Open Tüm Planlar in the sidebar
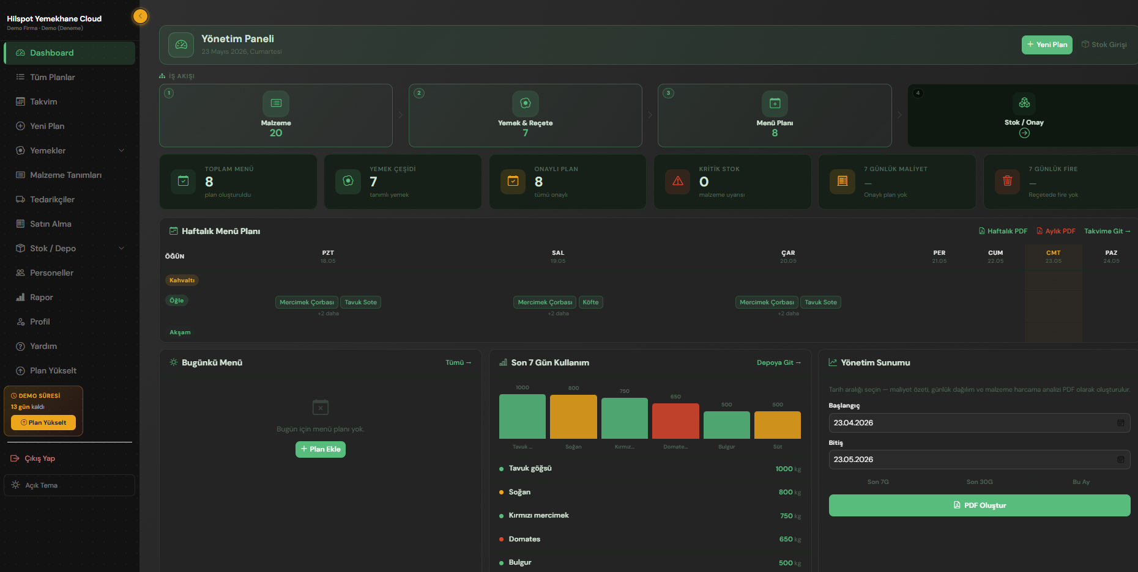This screenshot has height=572, width=1138. pyautogui.click(x=69, y=77)
